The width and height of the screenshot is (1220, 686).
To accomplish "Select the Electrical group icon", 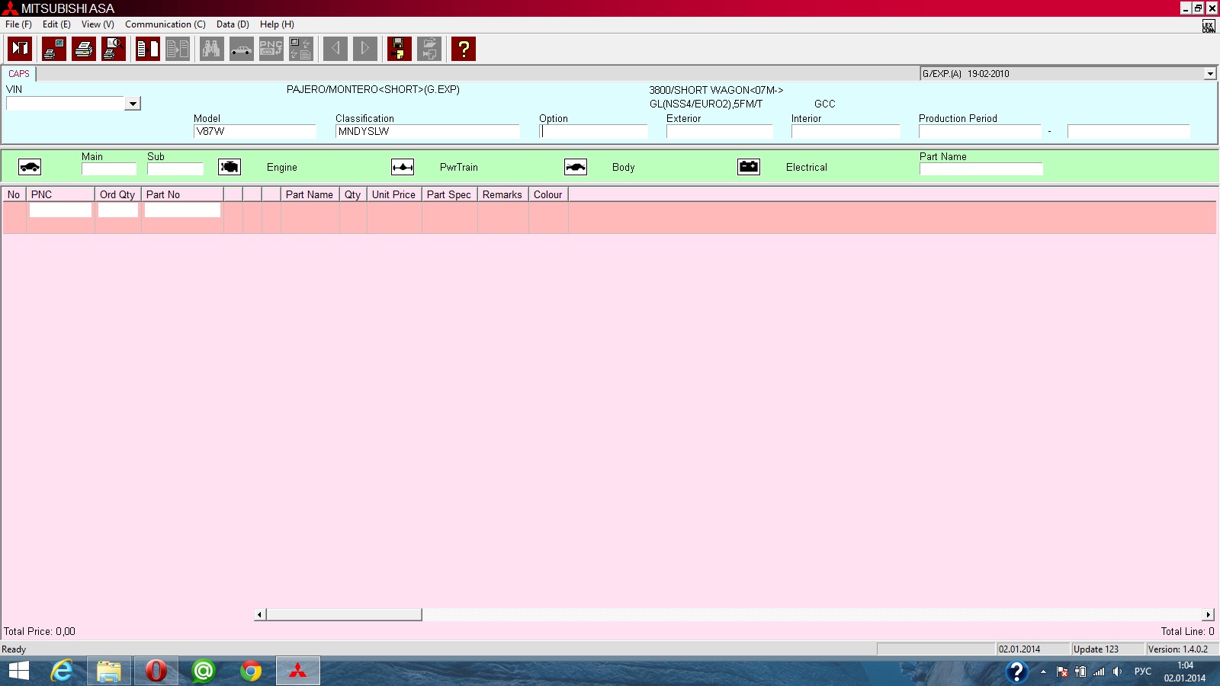I will tap(749, 167).
